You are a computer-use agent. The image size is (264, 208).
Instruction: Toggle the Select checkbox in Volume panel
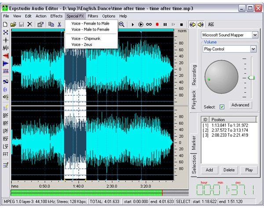pos(222,107)
